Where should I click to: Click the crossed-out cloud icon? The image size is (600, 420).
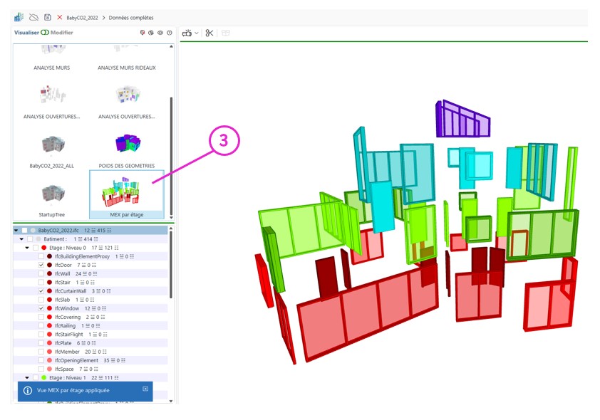(x=33, y=17)
